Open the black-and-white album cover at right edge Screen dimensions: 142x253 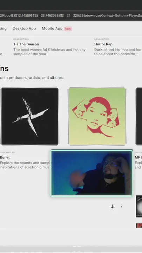tap(139, 206)
